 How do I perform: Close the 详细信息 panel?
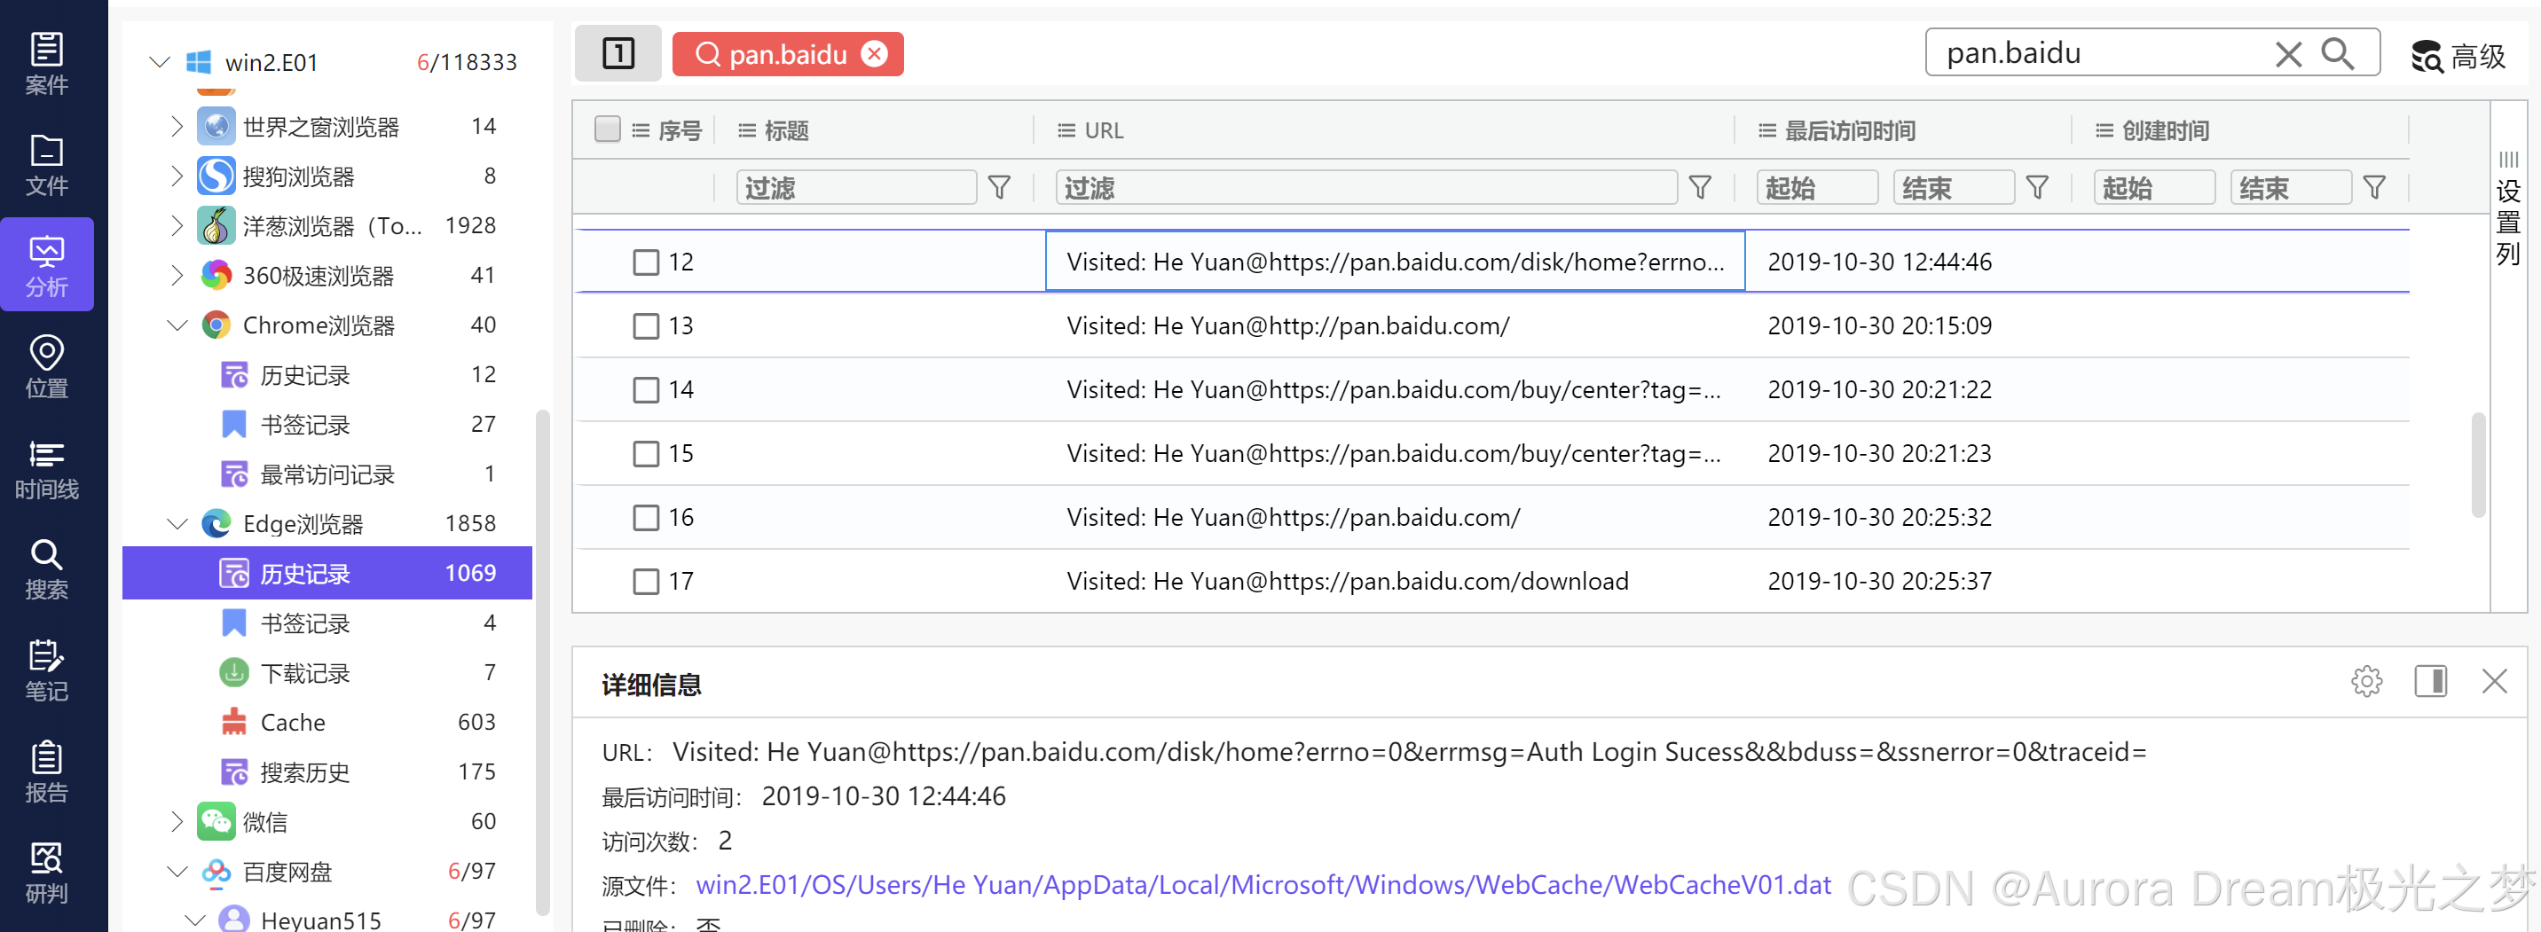[x=2495, y=680]
